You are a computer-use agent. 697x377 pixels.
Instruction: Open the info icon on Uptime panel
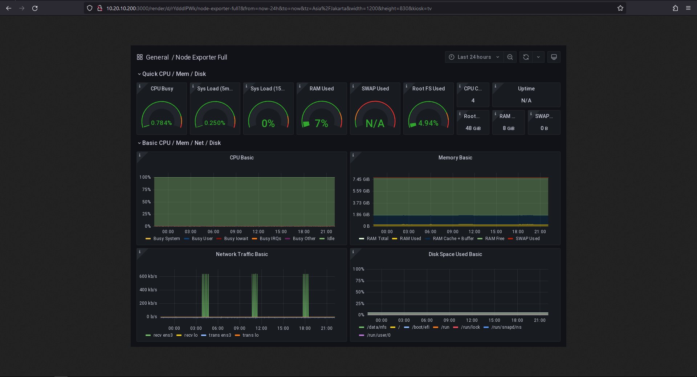(496, 86)
